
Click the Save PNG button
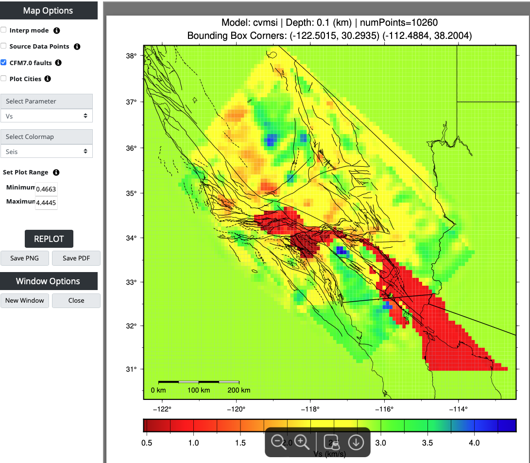[25, 258]
